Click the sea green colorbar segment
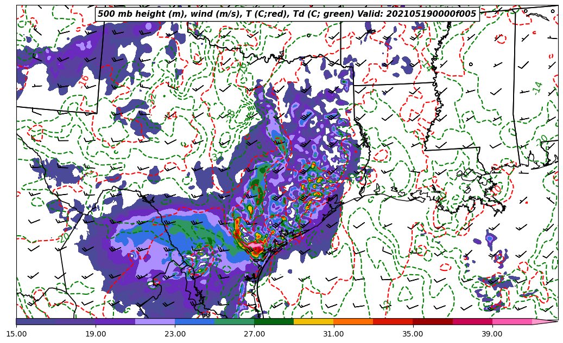Viewport: 563px width, 343px height. tap(234, 321)
